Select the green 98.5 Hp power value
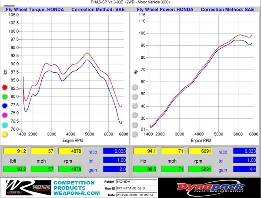The image size is (261, 198). point(145,169)
